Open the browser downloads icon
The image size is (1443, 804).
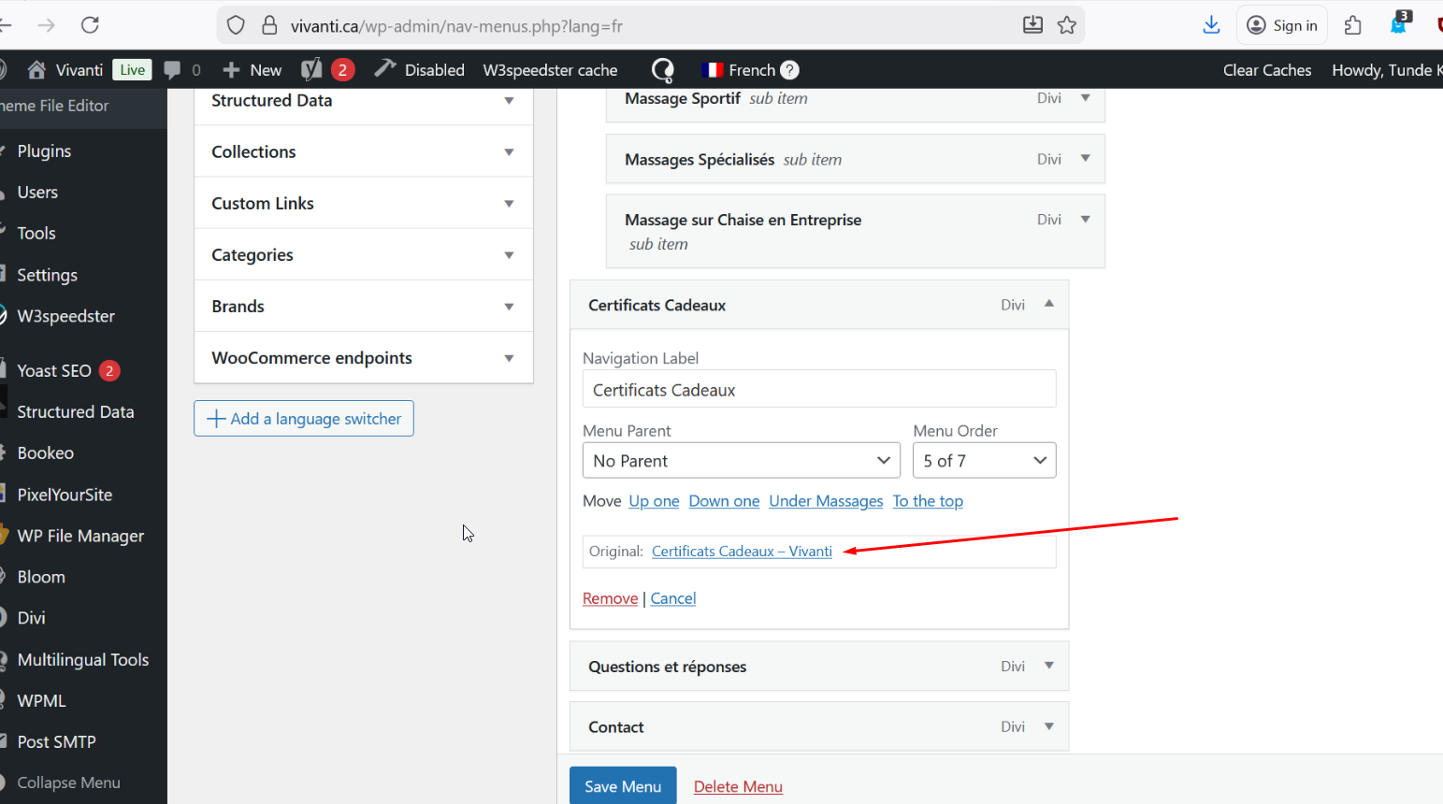click(x=1211, y=25)
